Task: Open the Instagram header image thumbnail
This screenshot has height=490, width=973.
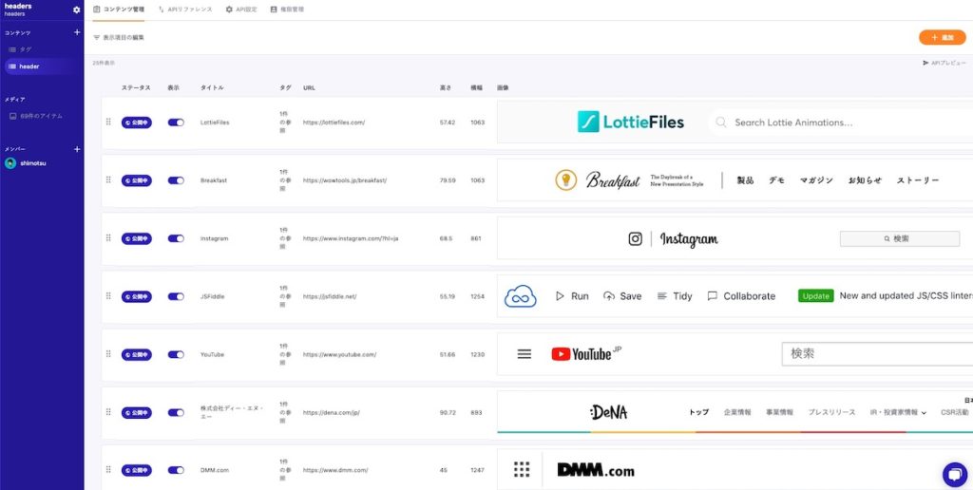Action: (735, 238)
